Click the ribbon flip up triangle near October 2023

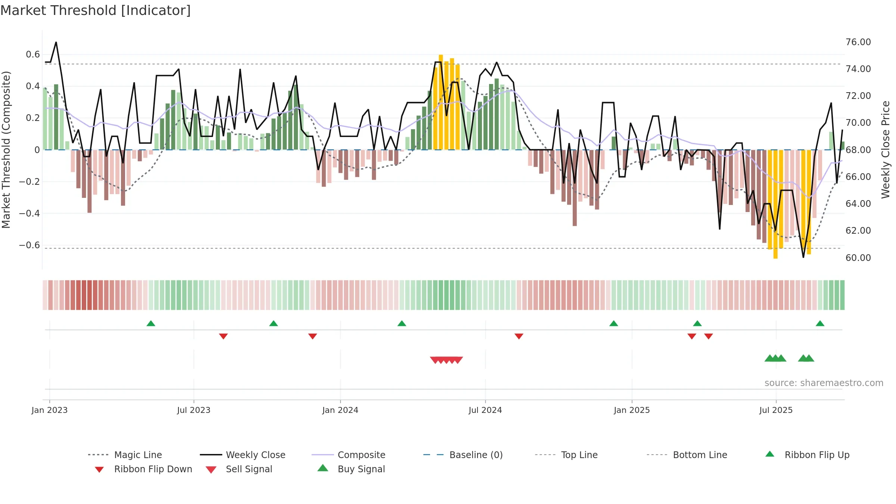tap(274, 323)
